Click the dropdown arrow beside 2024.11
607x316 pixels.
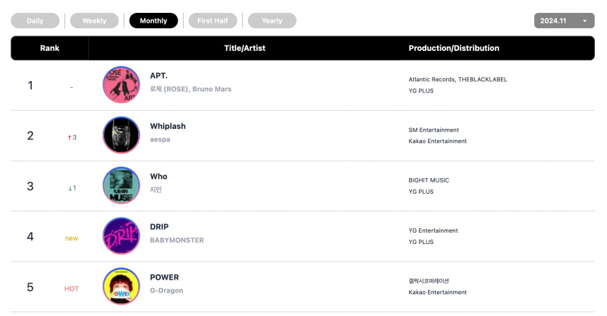point(585,21)
